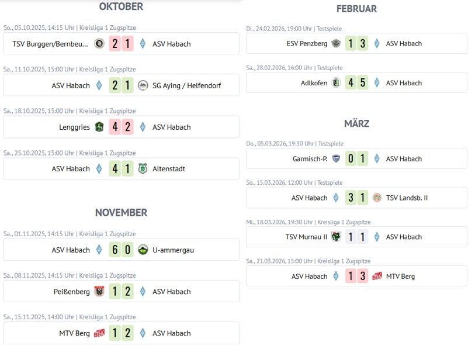The height and width of the screenshot is (349, 475).
Task: Click the TSV Murnau II crest icon
Action: (x=336, y=237)
